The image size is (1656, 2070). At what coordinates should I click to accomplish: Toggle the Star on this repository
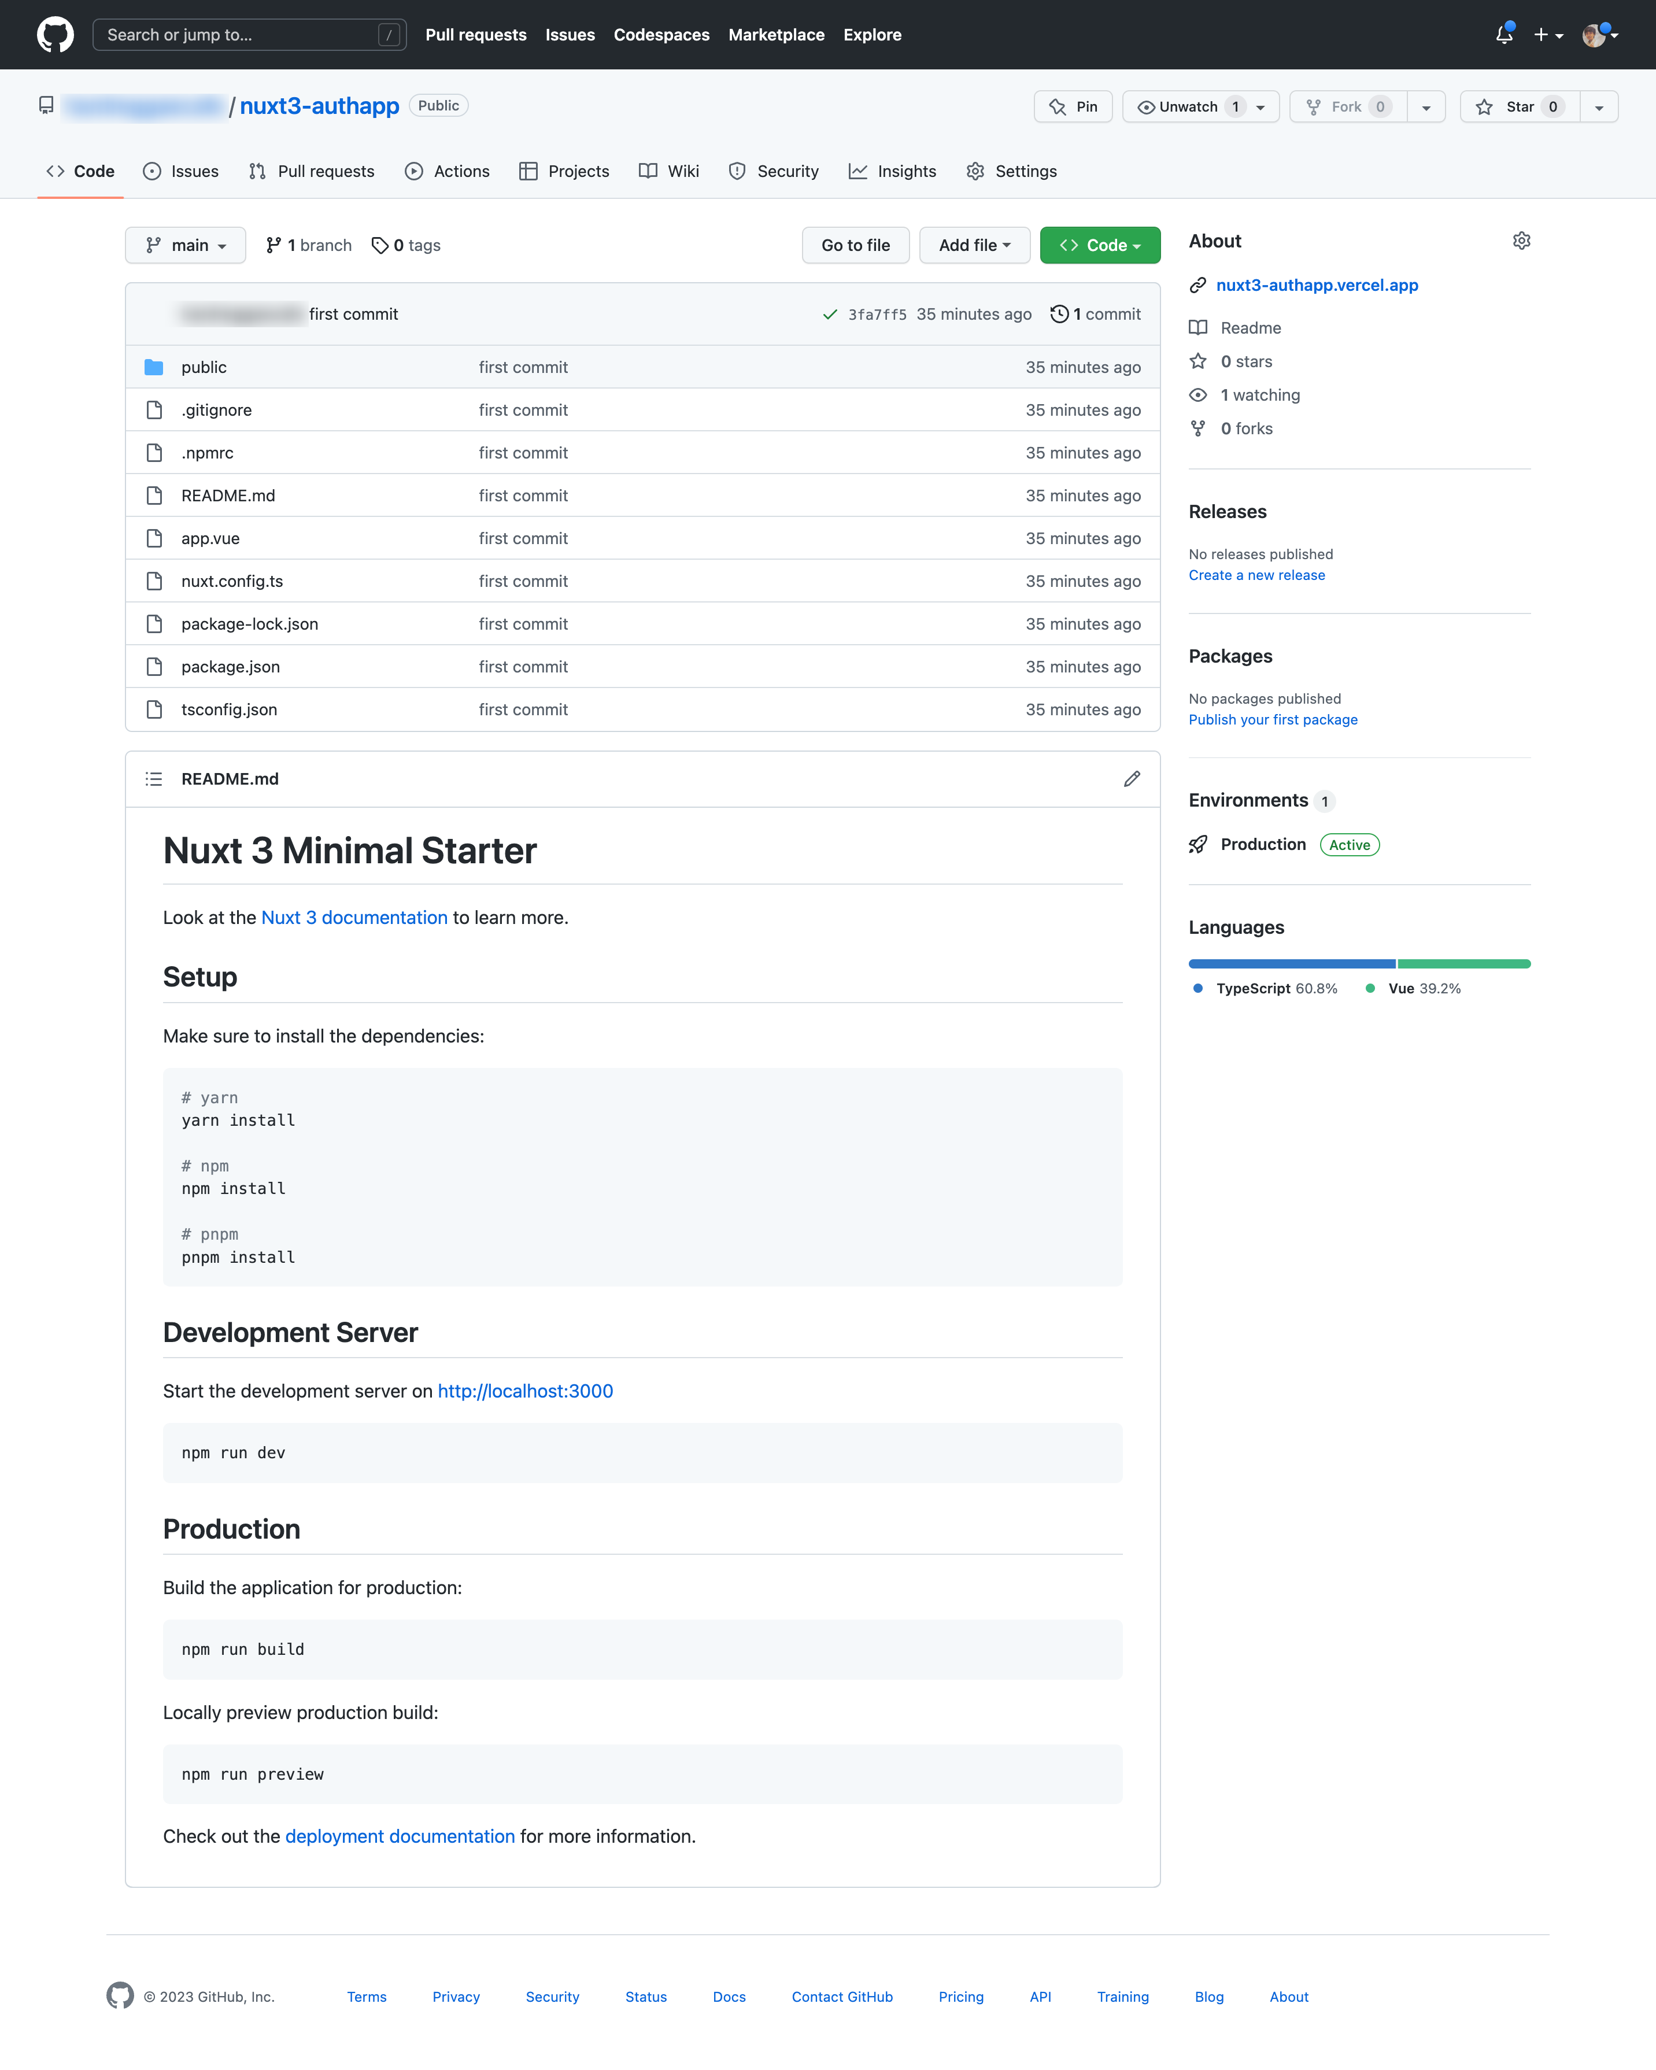[1520, 106]
